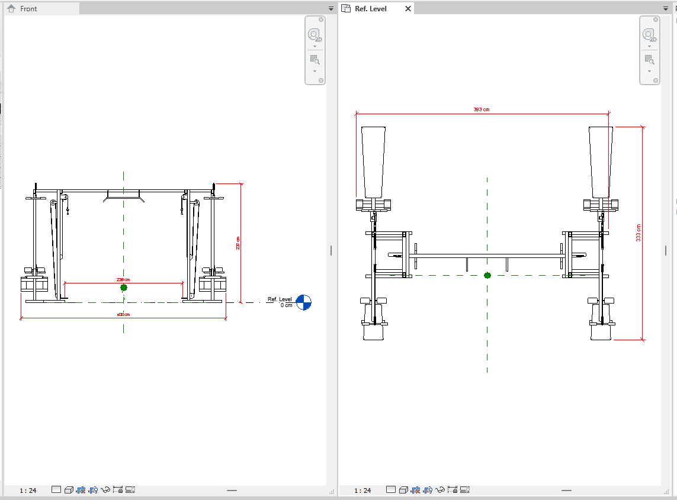Screen dimensions: 677x500
Task: Click Zoom Region icon in Front view navigation bar
Action: click(x=315, y=60)
